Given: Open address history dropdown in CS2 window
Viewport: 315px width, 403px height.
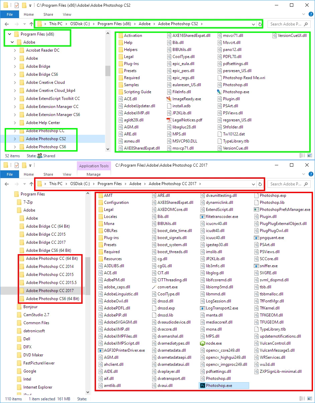Looking at the screenshot, I should pos(254,24).
